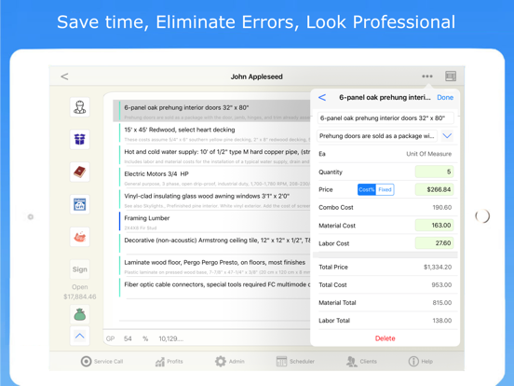The height and width of the screenshot is (386, 514).
Task: Expand description with the blue chevron
Action: click(447, 136)
